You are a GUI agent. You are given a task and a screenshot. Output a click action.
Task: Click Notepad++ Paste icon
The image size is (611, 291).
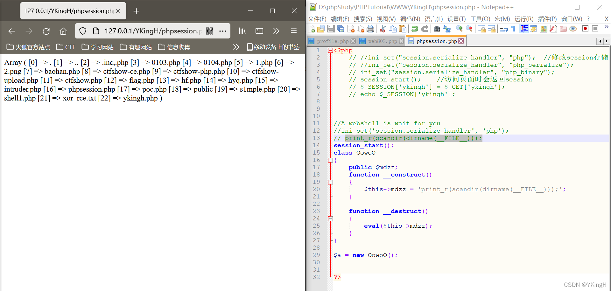[x=403, y=29]
